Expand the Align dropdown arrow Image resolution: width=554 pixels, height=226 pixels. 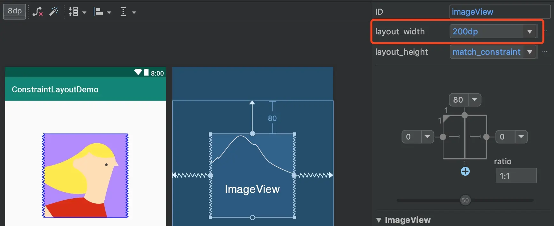click(109, 13)
